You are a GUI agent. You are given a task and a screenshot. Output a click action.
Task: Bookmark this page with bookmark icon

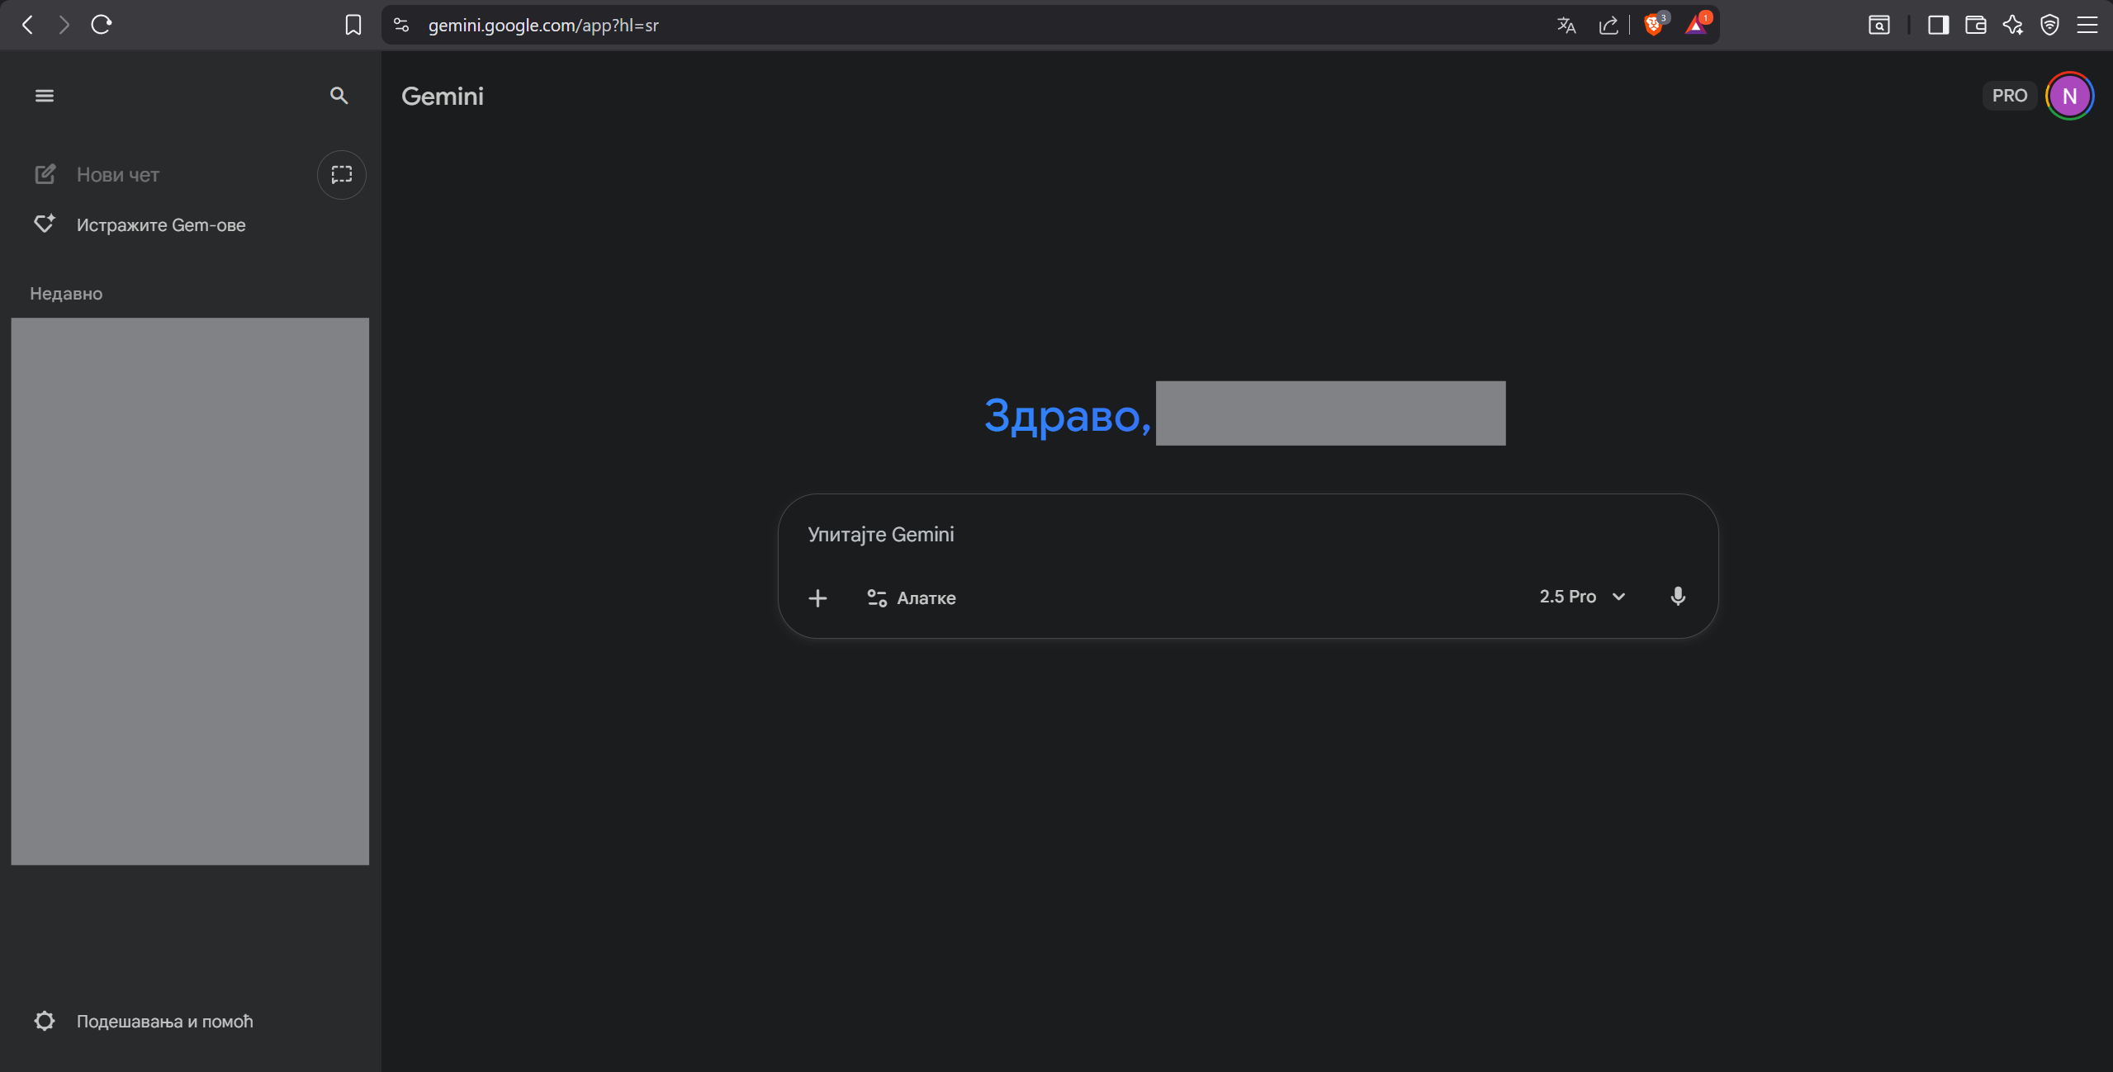coord(353,26)
